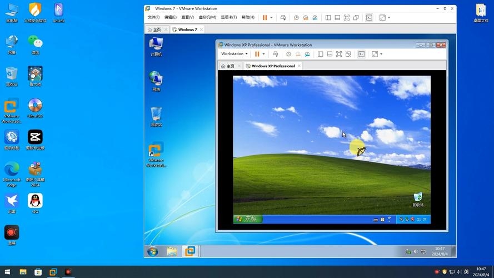Expand the Workstation dropdown menu
The height and width of the screenshot is (278, 494).
(x=234, y=54)
